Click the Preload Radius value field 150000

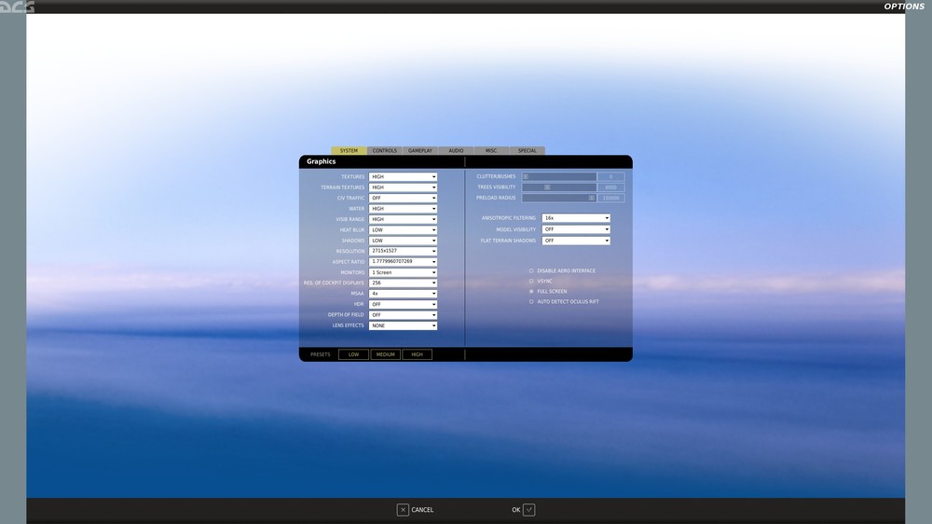click(611, 198)
